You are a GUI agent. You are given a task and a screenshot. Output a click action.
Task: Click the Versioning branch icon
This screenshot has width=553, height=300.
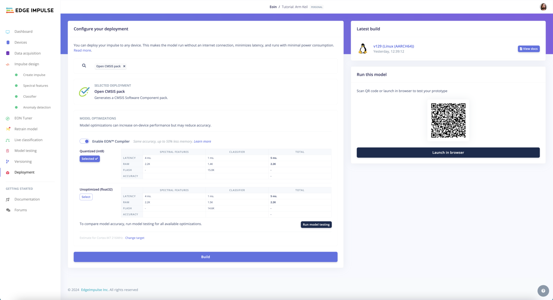[x=8, y=162]
